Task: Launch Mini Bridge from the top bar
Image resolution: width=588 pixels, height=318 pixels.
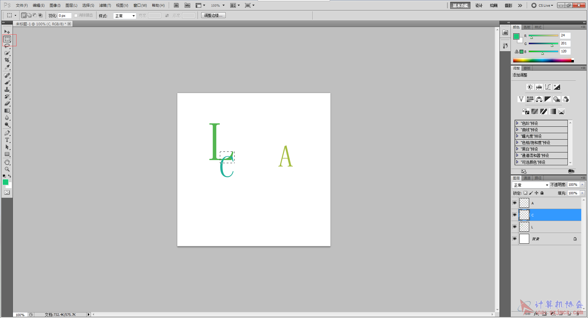Action: pos(187,5)
